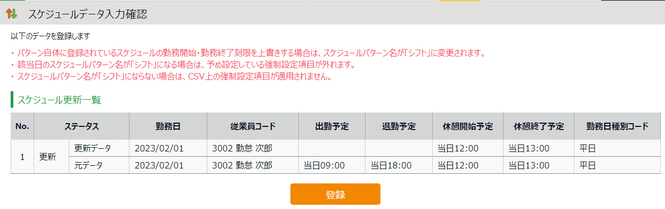Click the 休憩開始予定 column header

[468, 126]
